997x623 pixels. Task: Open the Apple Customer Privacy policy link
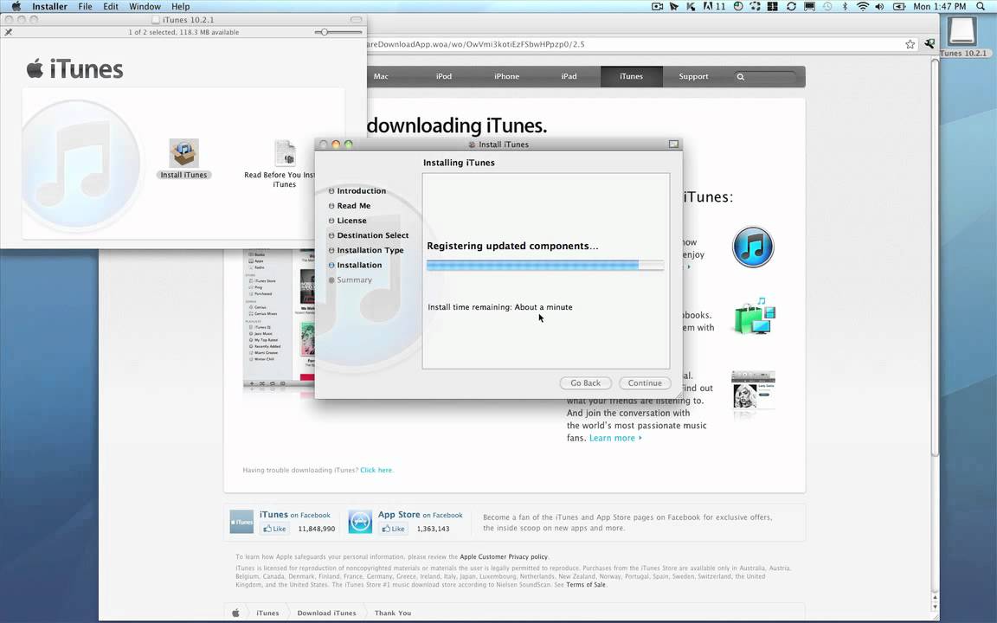504,557
